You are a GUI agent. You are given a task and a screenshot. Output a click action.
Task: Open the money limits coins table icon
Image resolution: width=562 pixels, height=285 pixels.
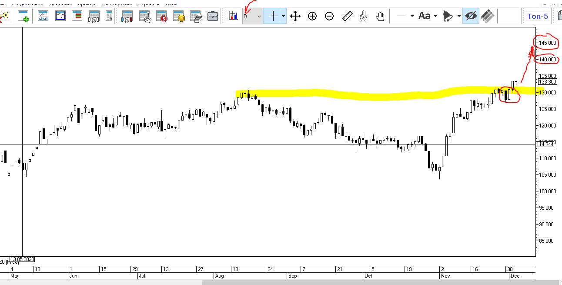point(179,17)
